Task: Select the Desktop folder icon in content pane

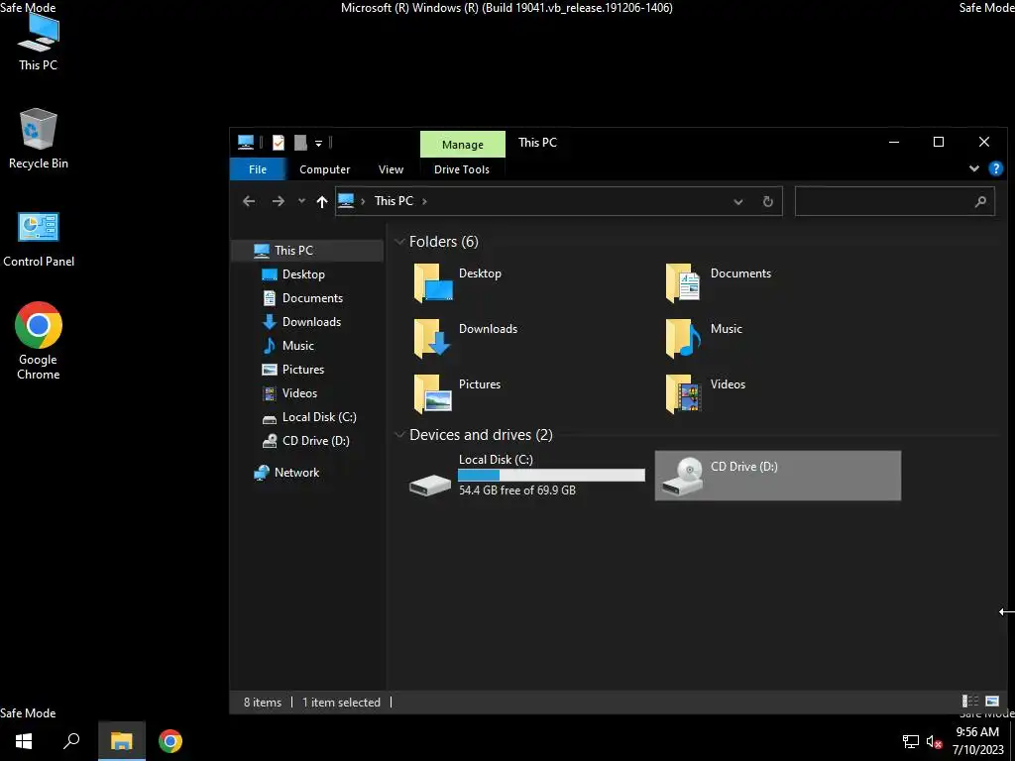Action: 432,282
